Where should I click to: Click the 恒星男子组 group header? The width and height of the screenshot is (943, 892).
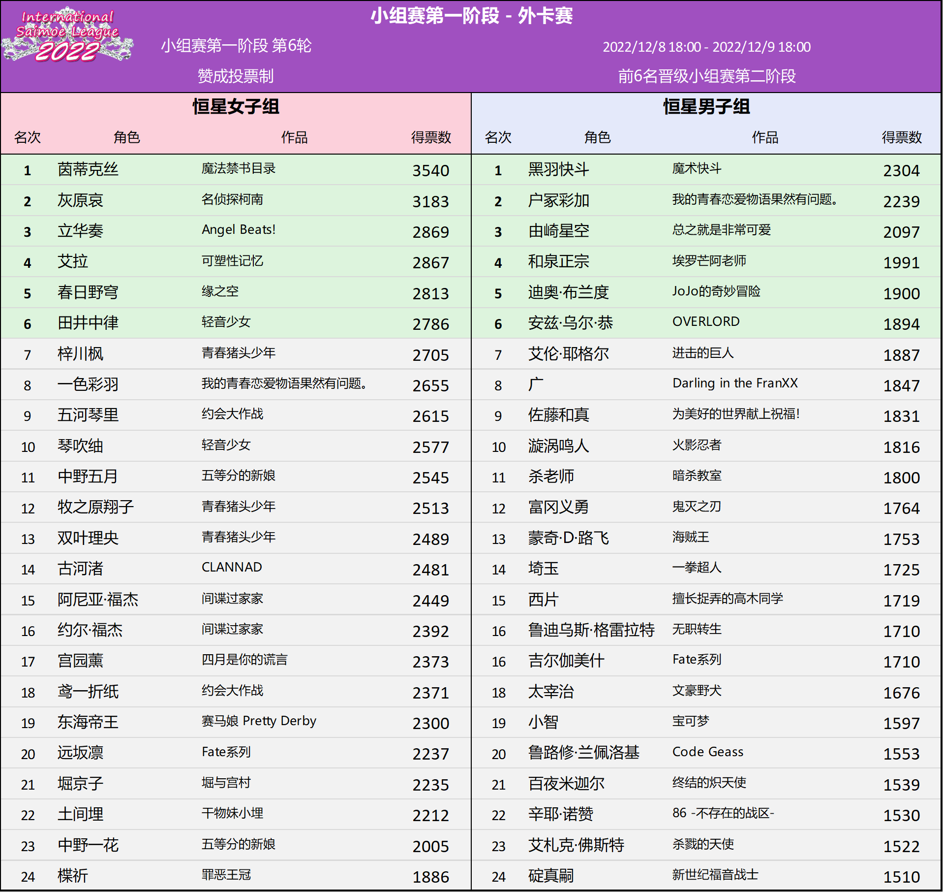(x=706, y=106)
